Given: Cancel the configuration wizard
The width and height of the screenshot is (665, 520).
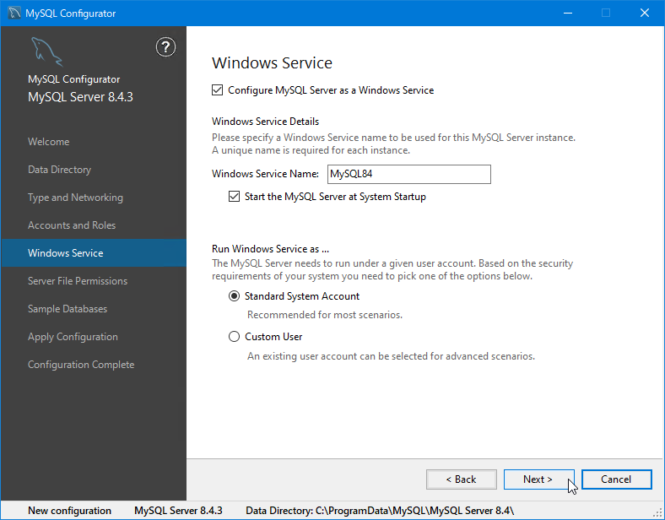Looking at the screenshot, I should click(x=617, y=479).
